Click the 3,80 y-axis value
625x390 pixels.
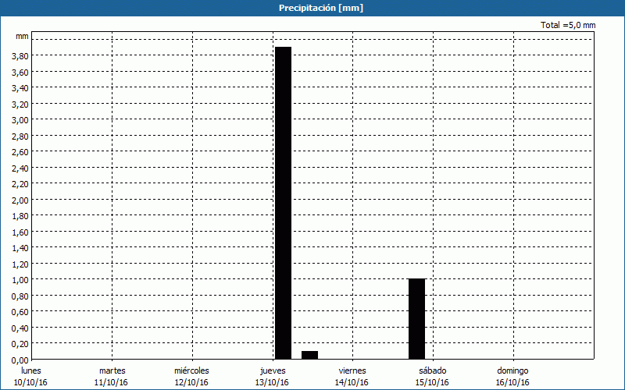pos(20,56)
